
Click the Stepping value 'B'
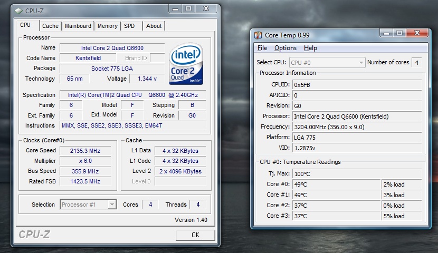192,105
